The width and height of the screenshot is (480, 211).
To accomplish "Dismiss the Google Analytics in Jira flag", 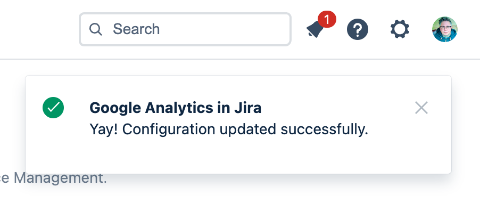I will [x=421, y=108].
